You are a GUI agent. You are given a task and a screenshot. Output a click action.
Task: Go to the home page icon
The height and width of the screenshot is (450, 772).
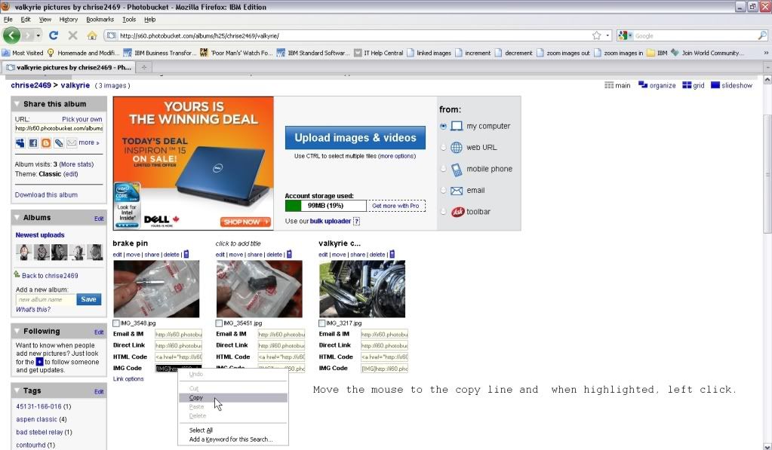[x=92, y=35]
